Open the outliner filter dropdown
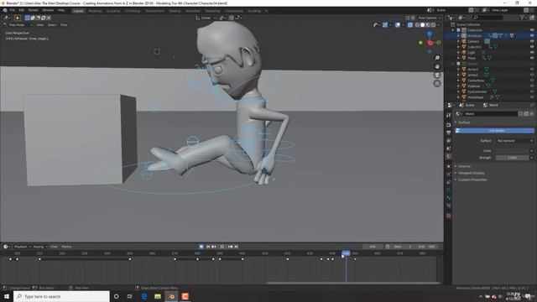This screenshot has height=302, width=537. tap(523, 18)
